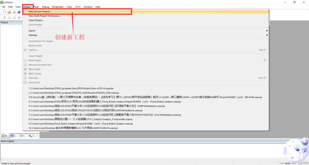Open the SVCS menu
Screen dimensions: 309x165
click(78, 7)
